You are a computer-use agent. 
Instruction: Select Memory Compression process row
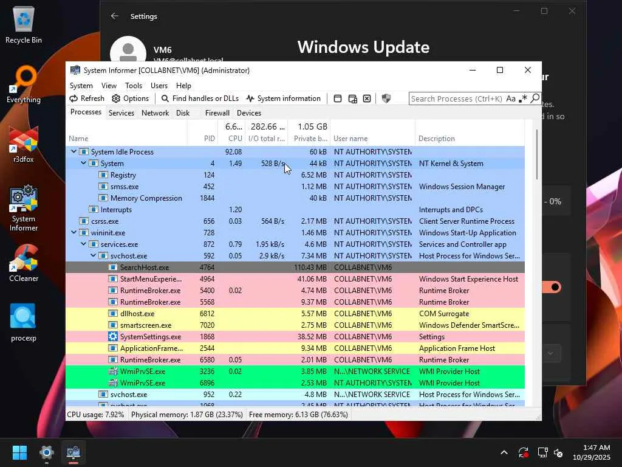pos(295,198)
